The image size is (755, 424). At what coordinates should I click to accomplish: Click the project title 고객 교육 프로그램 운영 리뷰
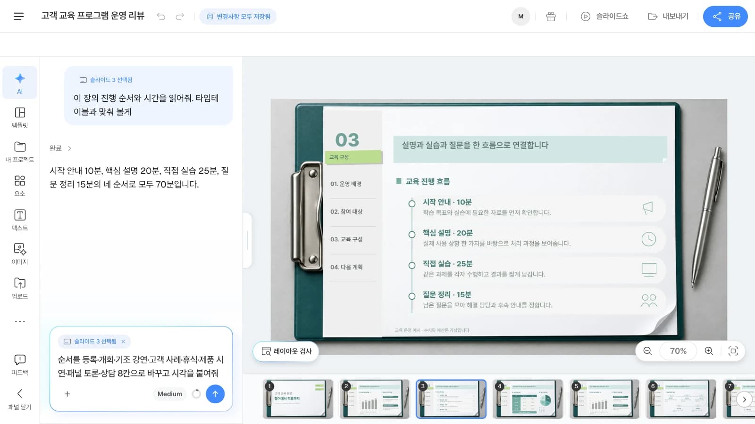coord(93,16)
